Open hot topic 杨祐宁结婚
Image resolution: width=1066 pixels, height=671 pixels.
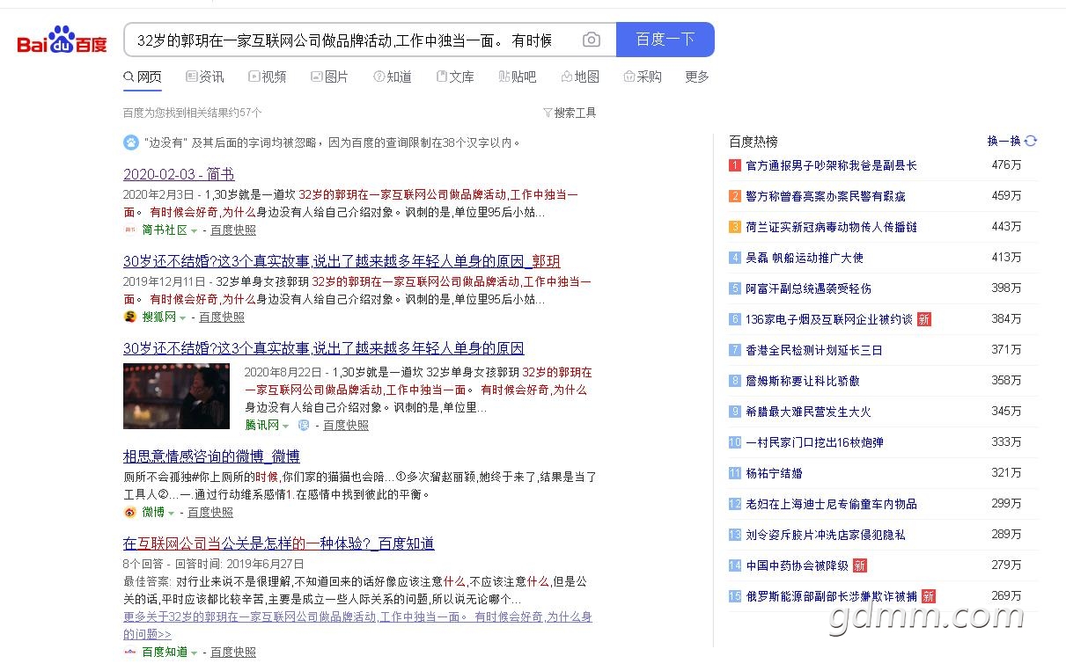click(774, 473)
